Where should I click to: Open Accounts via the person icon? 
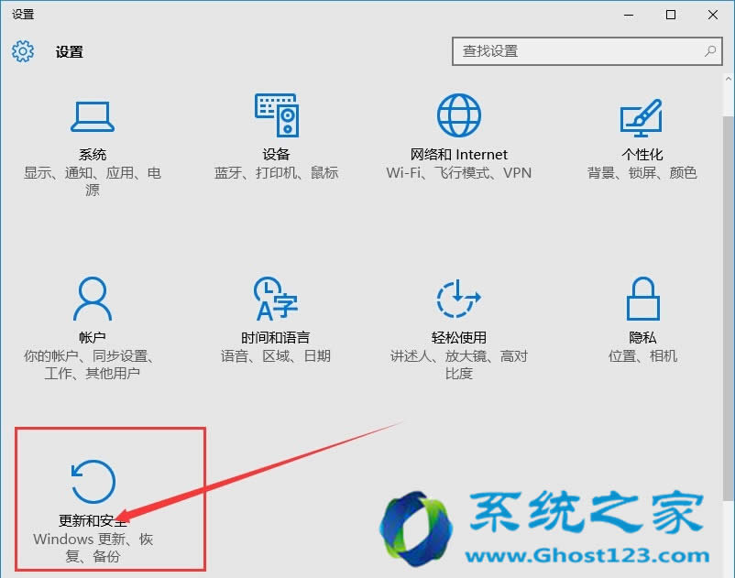[x=93, y=299]
